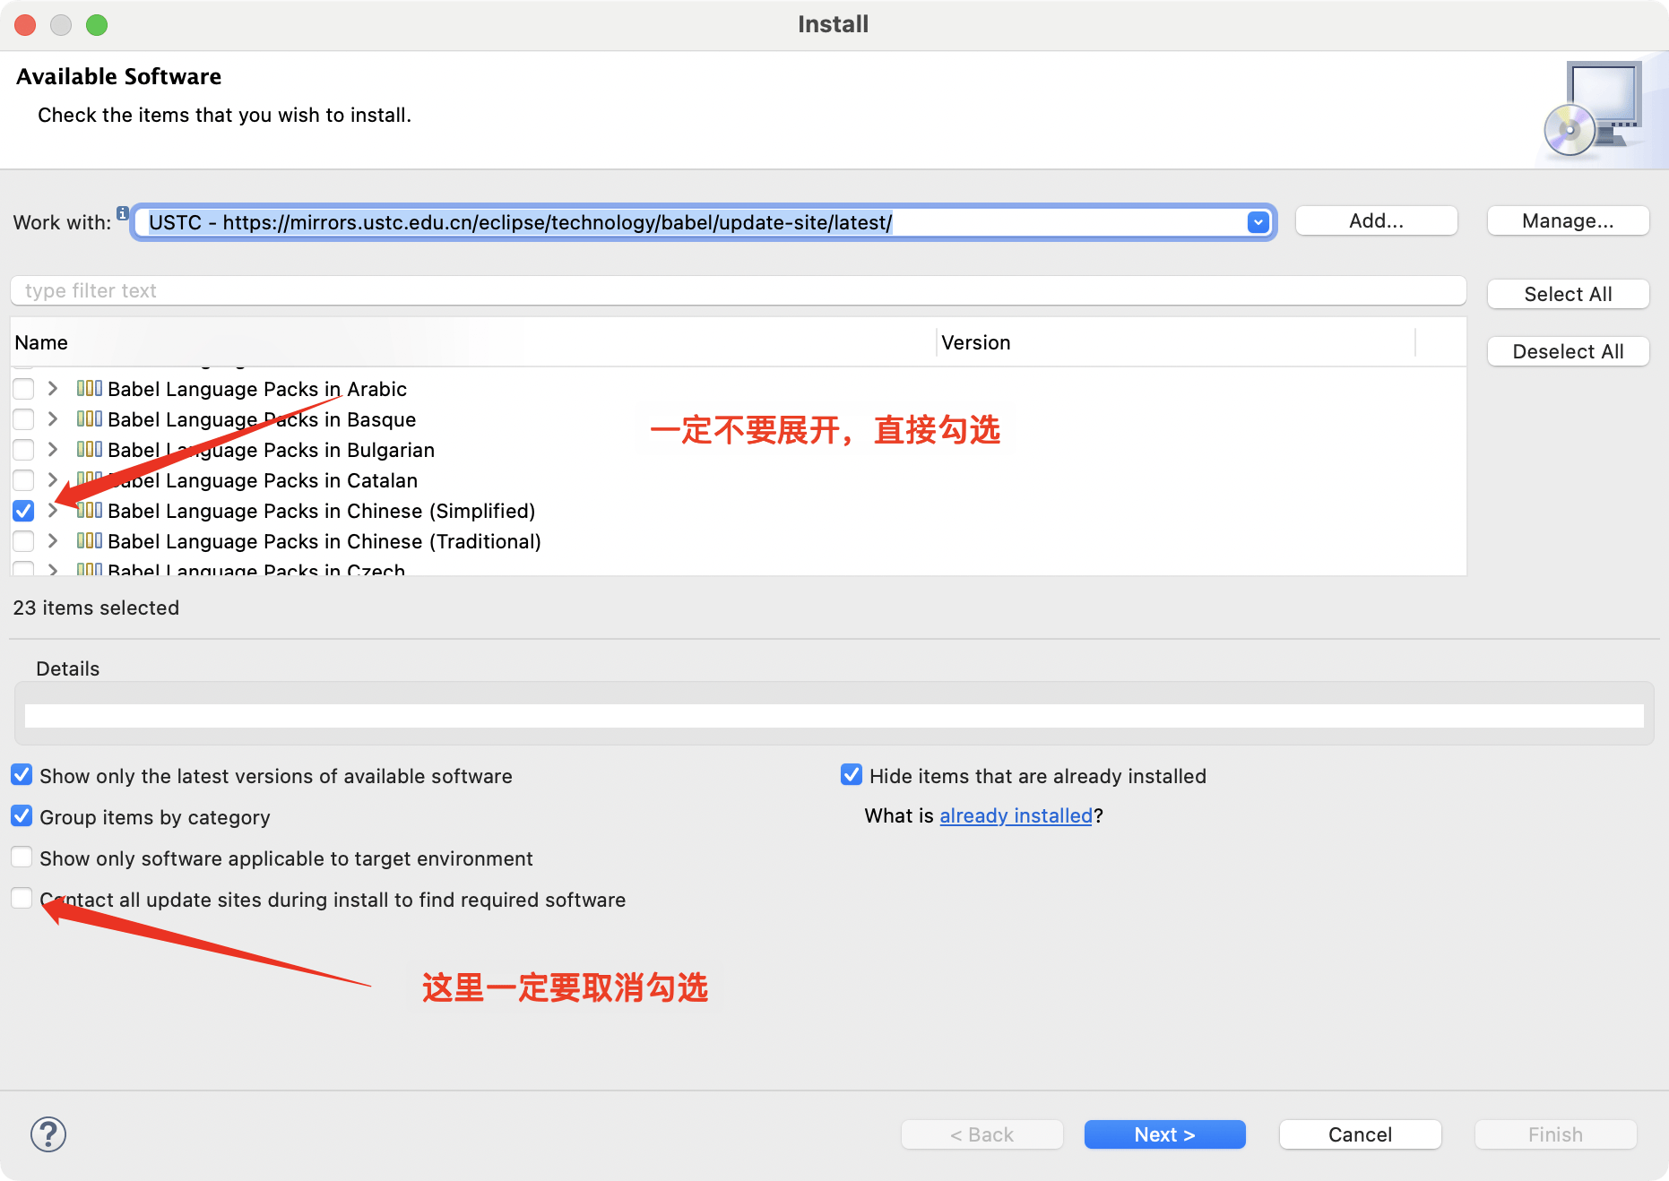This screenshot has width=1669, height=1181.
Task: Check Babel Language Packs in Catalan
Action: click(23, 480)
